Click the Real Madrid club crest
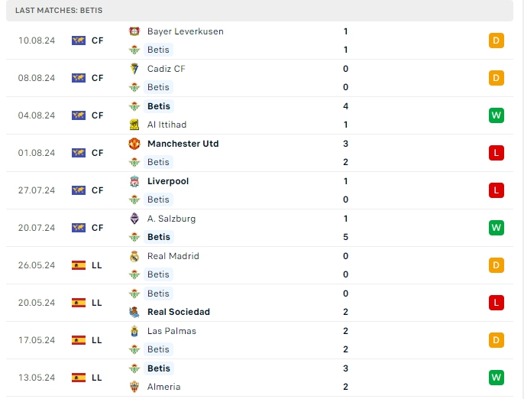 [134, 256]
